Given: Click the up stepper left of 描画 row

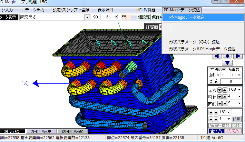Looking at the screenshot, I should click(216, 119).
